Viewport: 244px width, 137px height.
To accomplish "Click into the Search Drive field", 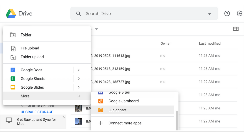I will click(x=144, y=14).
